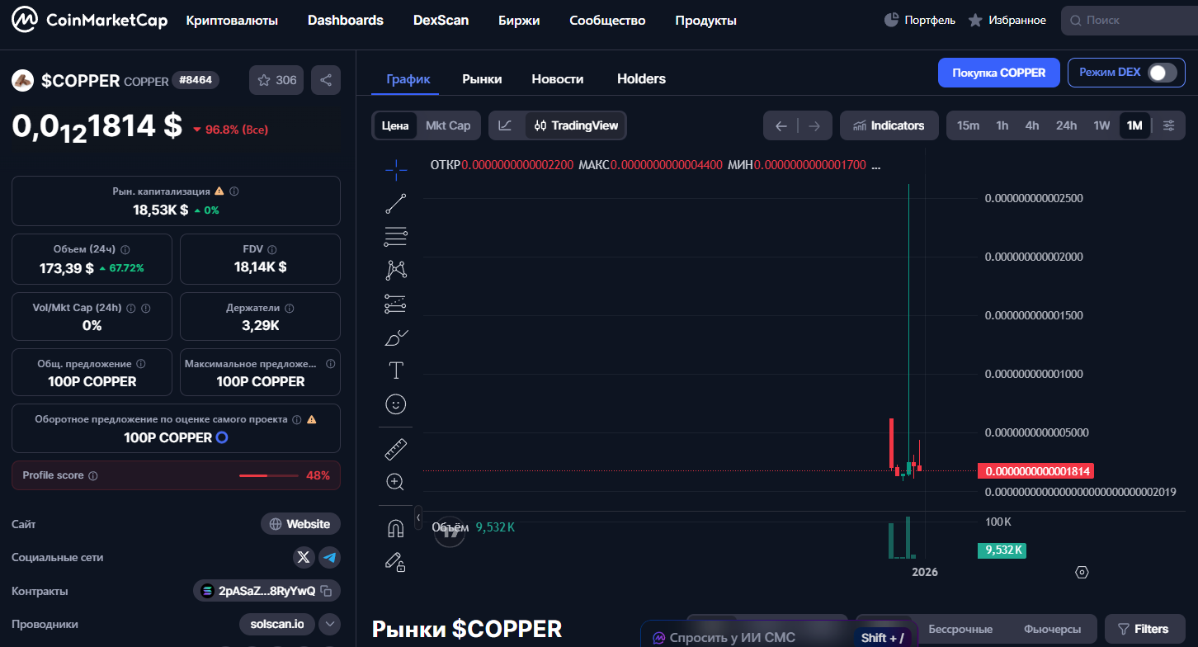Open the Filters button
Image resolution: width=1198 pixels, height=647 pixels.
pyautogui.click(x=1143, y=629)
